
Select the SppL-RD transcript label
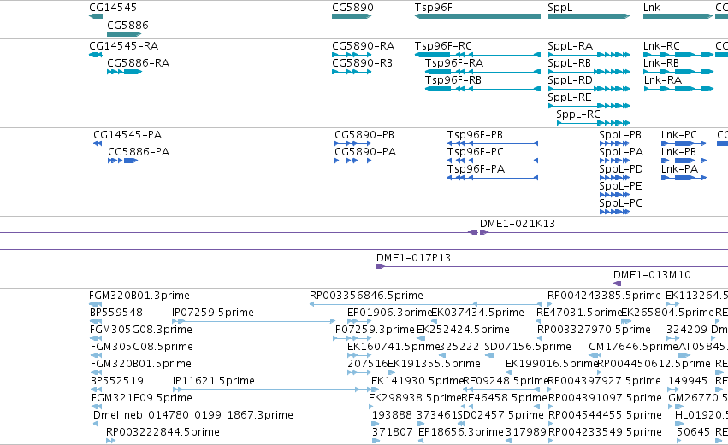pyautogui.click(x=570, y=80)
